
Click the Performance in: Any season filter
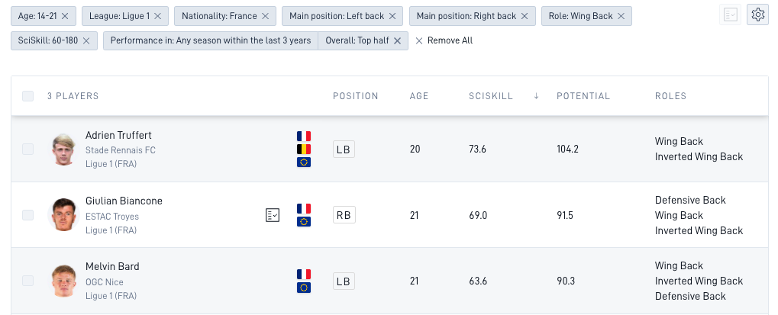coord(211,40)
